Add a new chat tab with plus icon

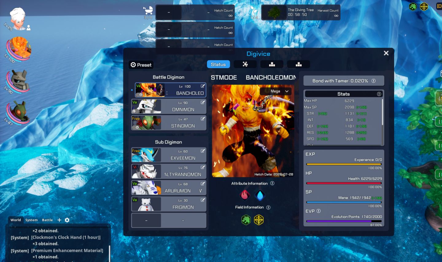point(59,220)
